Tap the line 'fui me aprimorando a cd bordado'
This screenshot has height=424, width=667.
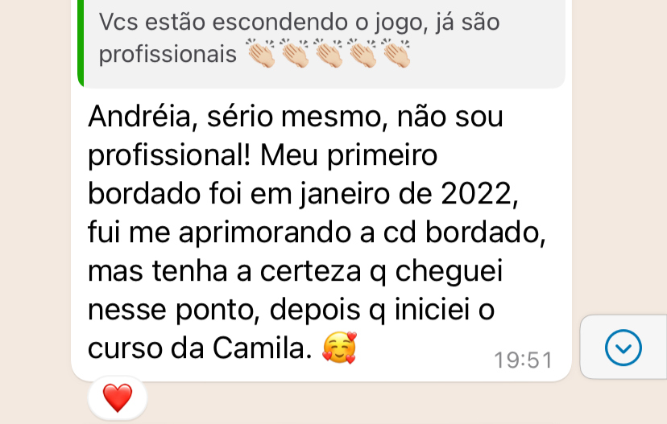pyautogui.click(x=317, y=233)
